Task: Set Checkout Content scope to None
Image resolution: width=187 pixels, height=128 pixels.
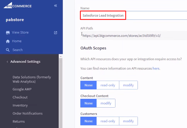Action: (x=89, y=103)
